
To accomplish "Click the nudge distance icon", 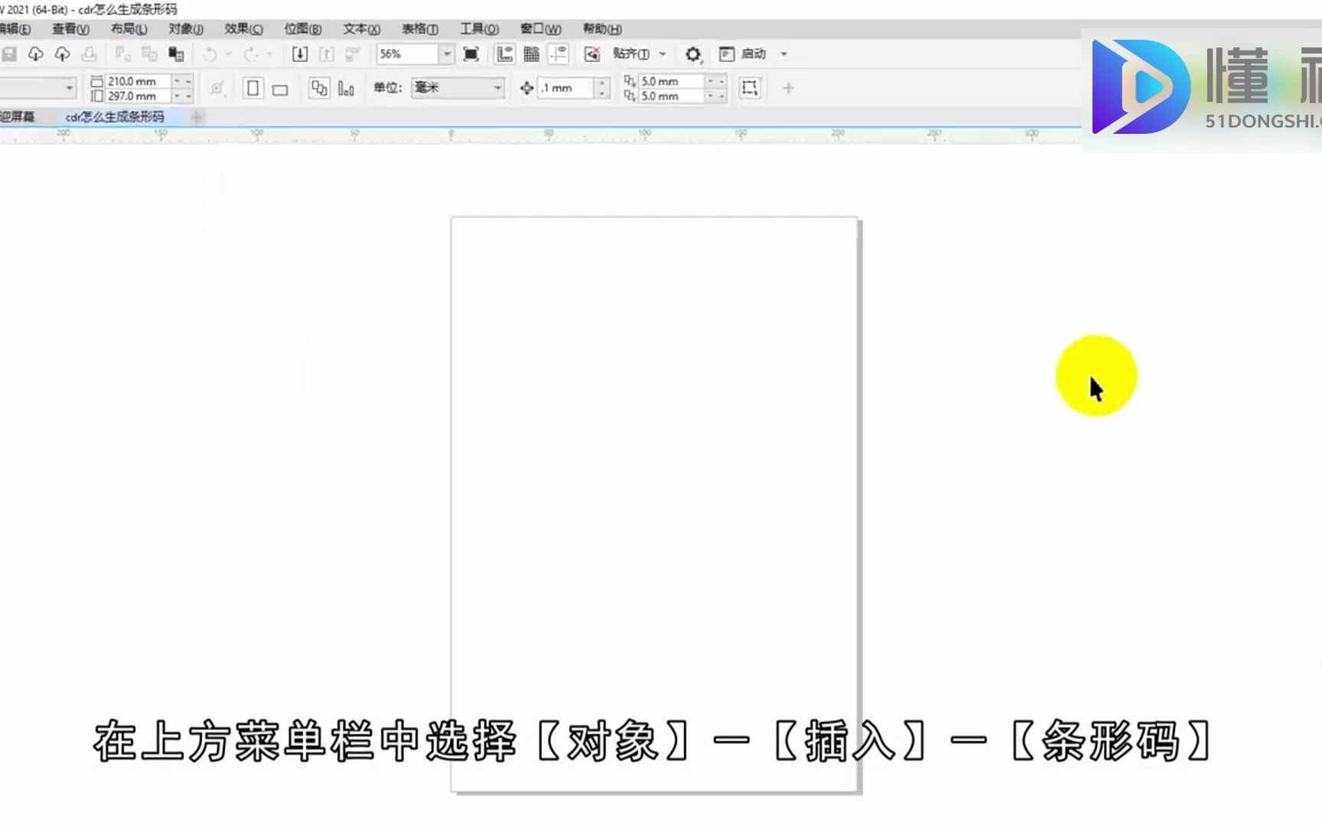I will 526,88.
